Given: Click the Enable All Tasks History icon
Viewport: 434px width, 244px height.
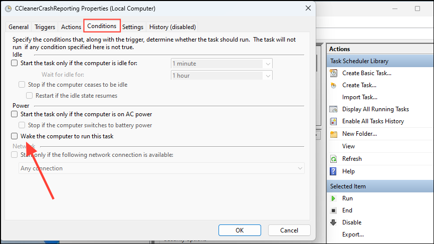Looking at the screenshot, I should [334, 121].
